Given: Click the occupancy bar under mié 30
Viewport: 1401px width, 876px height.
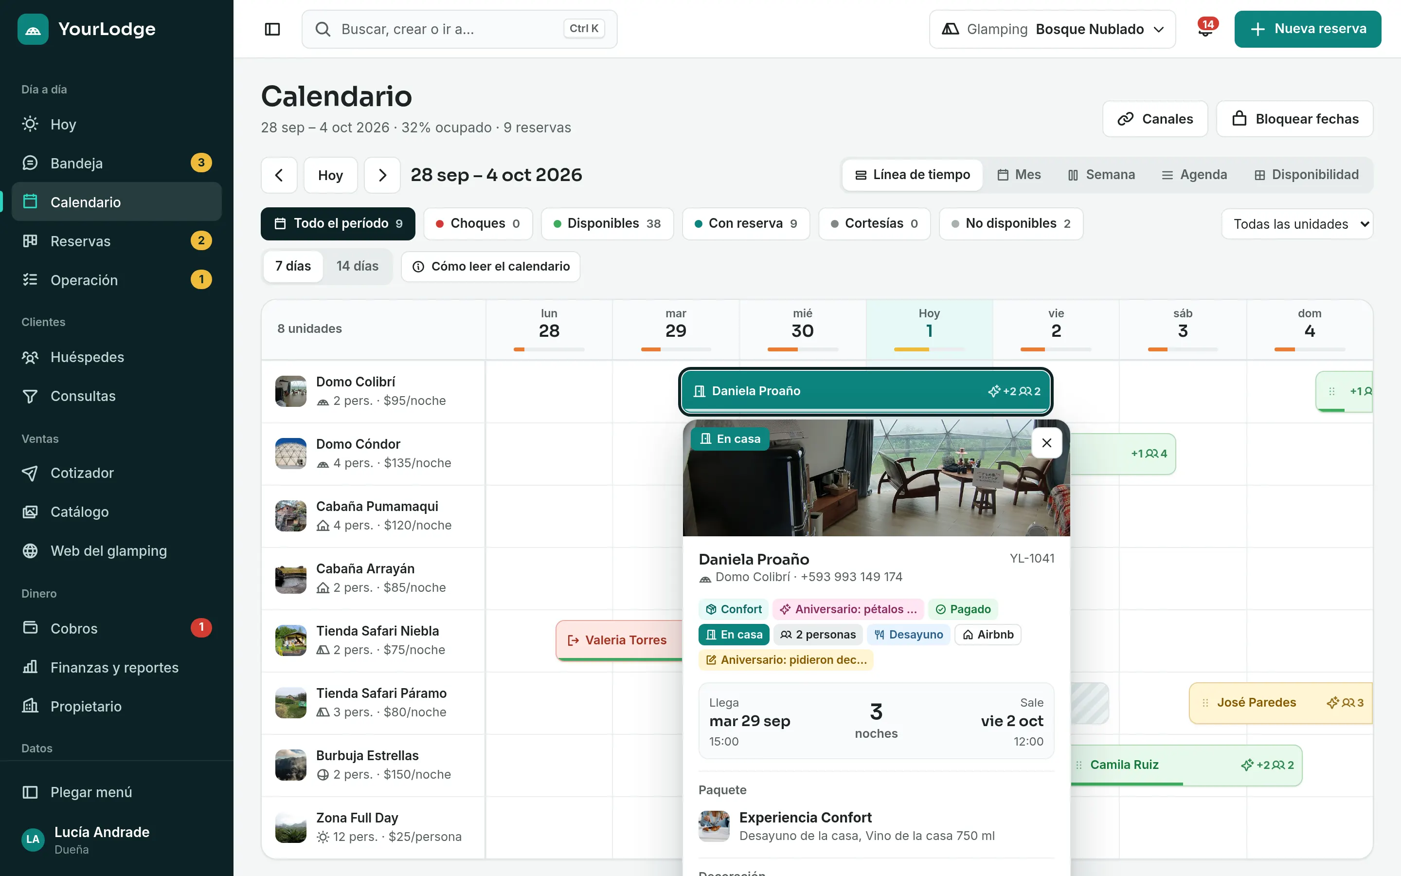Looking at the screenshot, I should point(802,349).
